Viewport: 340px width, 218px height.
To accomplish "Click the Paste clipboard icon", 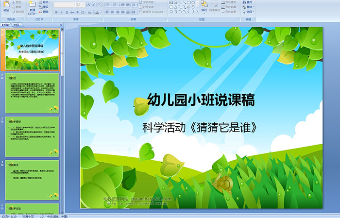I will click(x=6, y=4).
